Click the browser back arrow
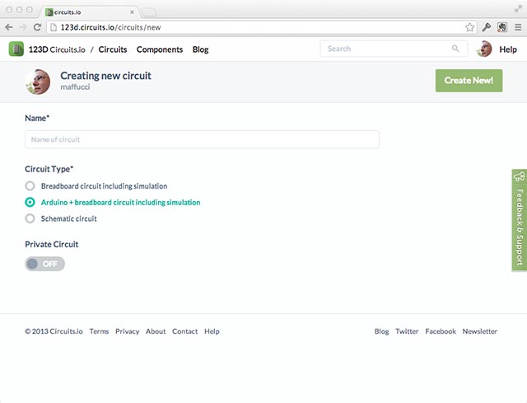Viewport: 527px width, 403px height. click(9, 27)
